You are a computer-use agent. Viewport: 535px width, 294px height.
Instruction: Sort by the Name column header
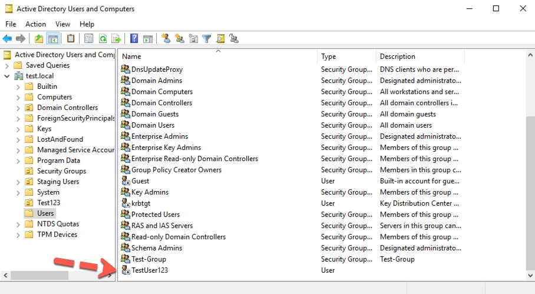219,56
